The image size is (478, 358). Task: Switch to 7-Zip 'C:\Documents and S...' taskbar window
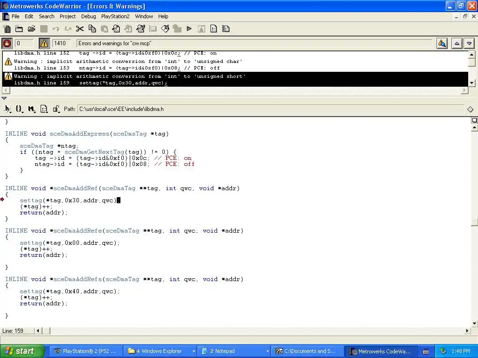click(308, 351)
